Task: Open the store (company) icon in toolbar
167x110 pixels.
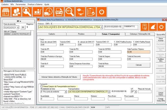Action: [6, 12]
